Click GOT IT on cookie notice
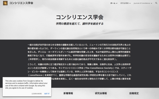159x99 pixels. pyautogui.click(x=47, y=94)
